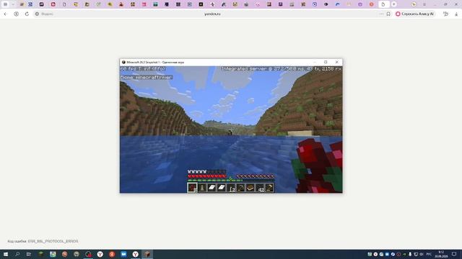Open the taskbar clock and date
Screen dimensions: 462x259
click(x=441, y=254)
